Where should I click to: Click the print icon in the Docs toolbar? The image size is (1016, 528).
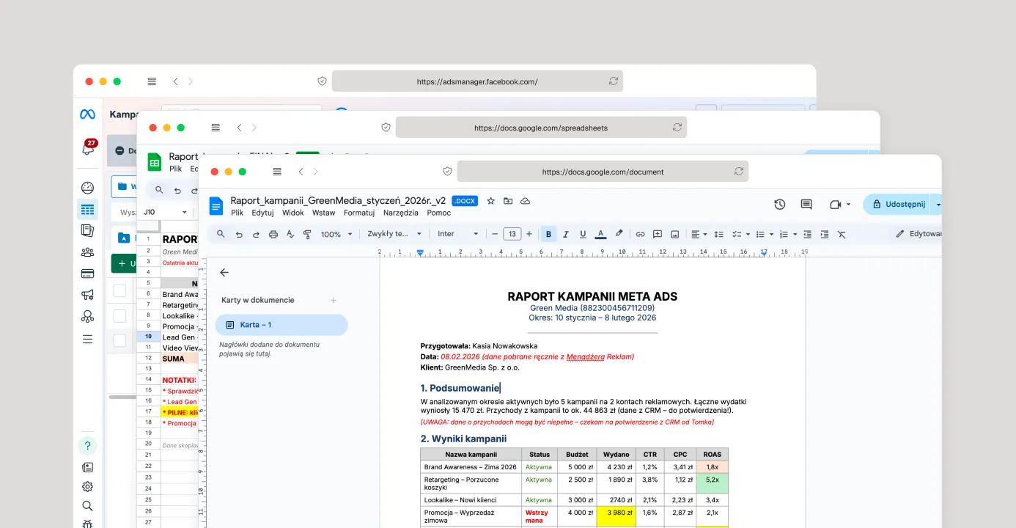274,233
